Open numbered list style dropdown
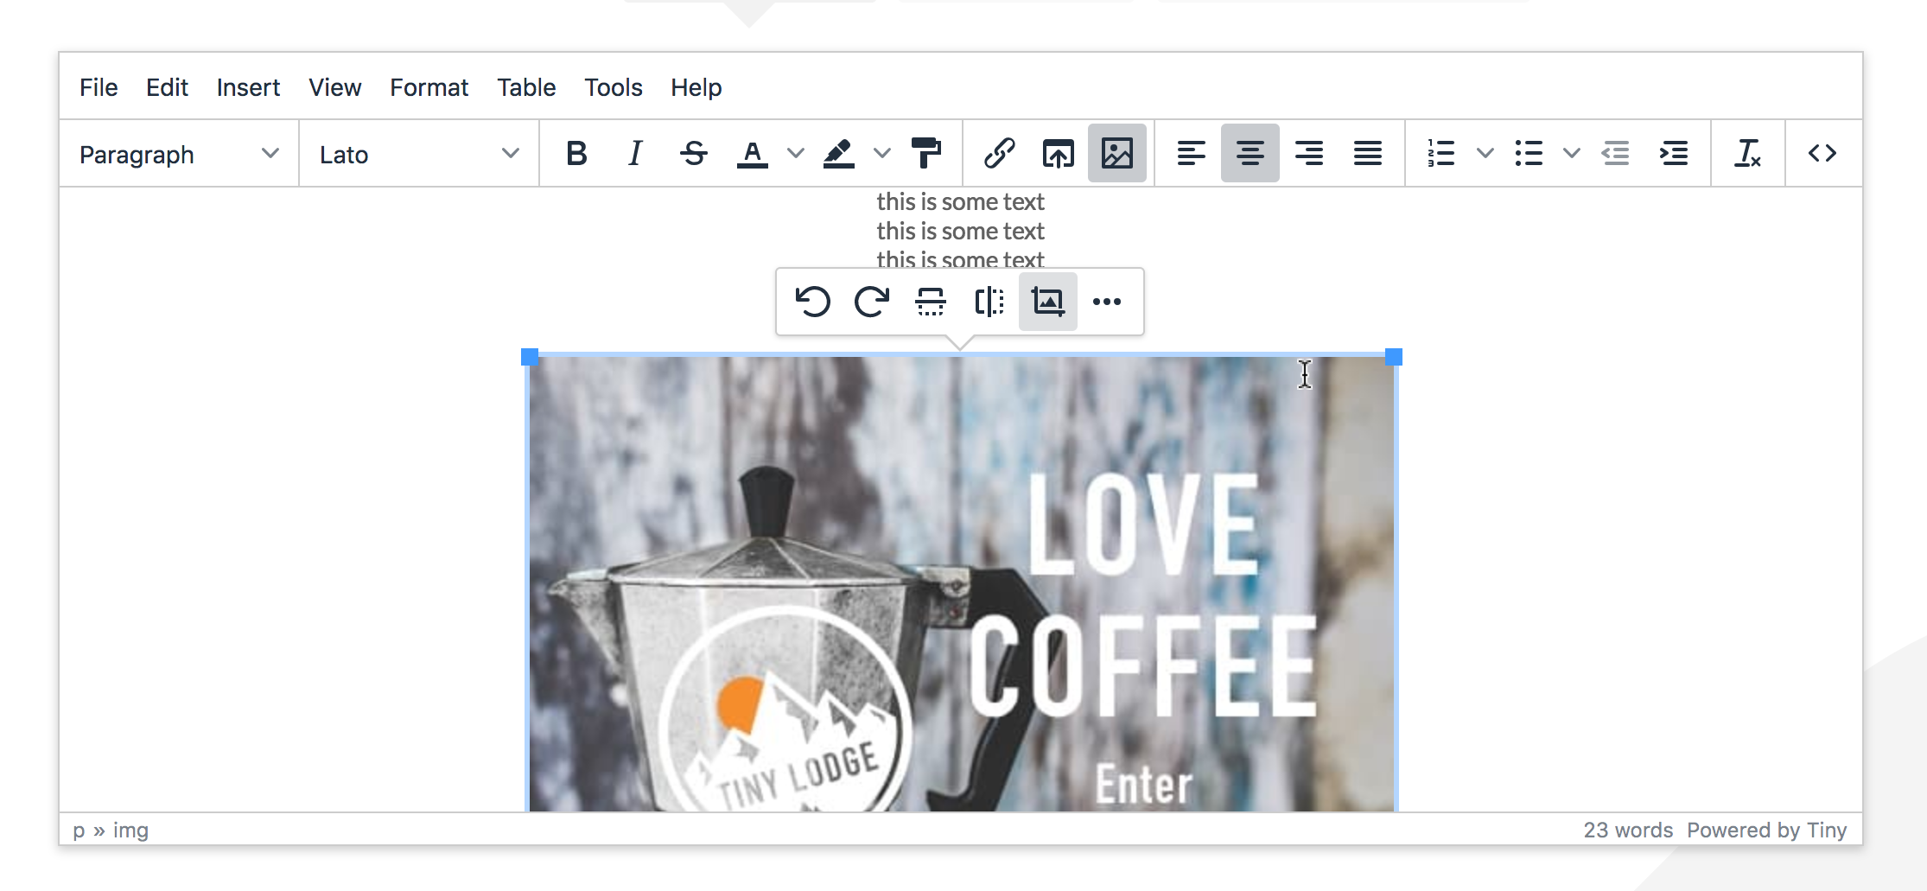Screen dimensions: 1927x891 (x=1485, y=154)
